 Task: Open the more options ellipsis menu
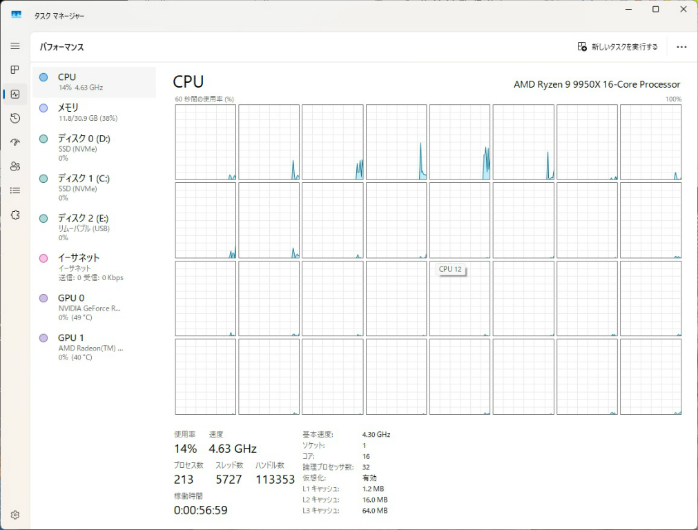click(681, 46)
